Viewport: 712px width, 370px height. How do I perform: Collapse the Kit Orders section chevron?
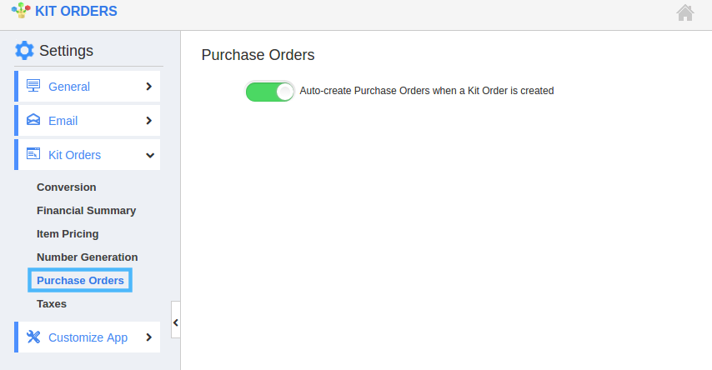click(x=150, y=155)
